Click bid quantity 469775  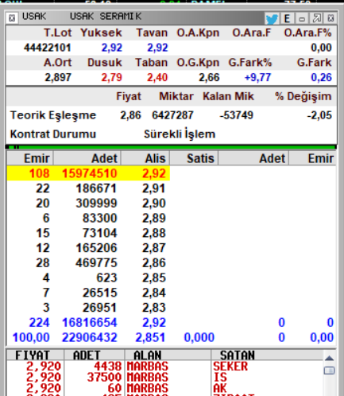click(x=96, y=263)
